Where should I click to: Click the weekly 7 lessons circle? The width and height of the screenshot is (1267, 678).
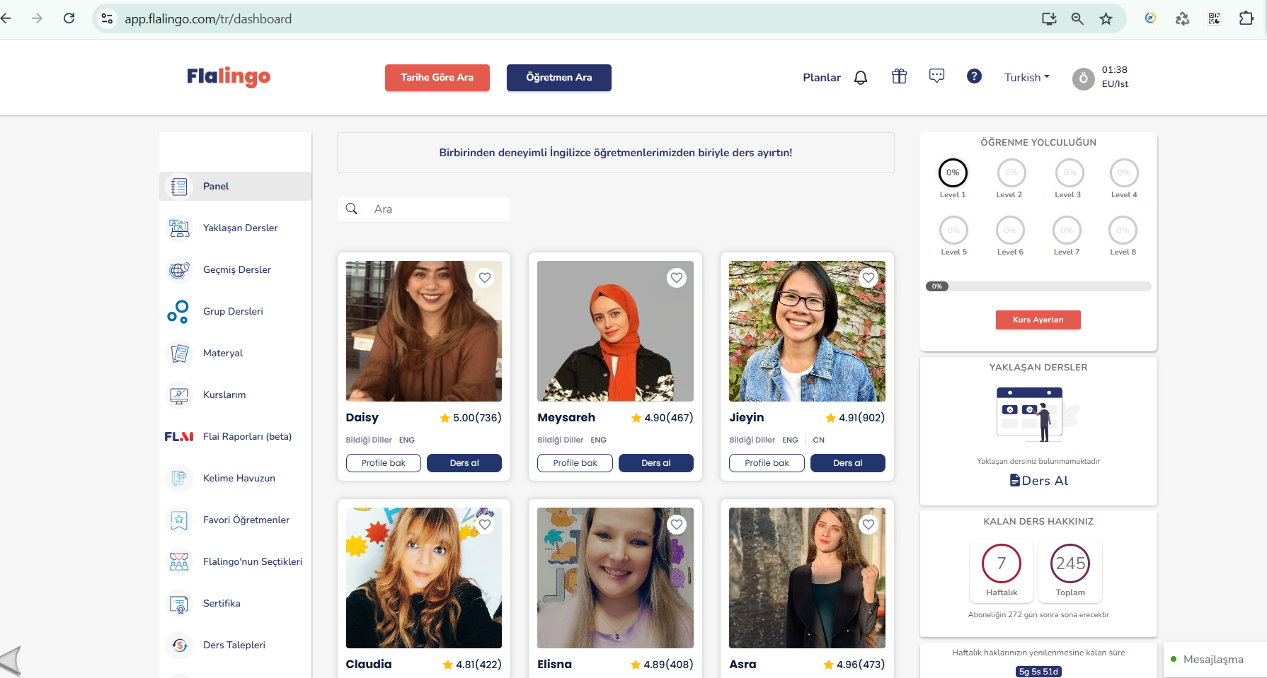(x=1002, y=563)
